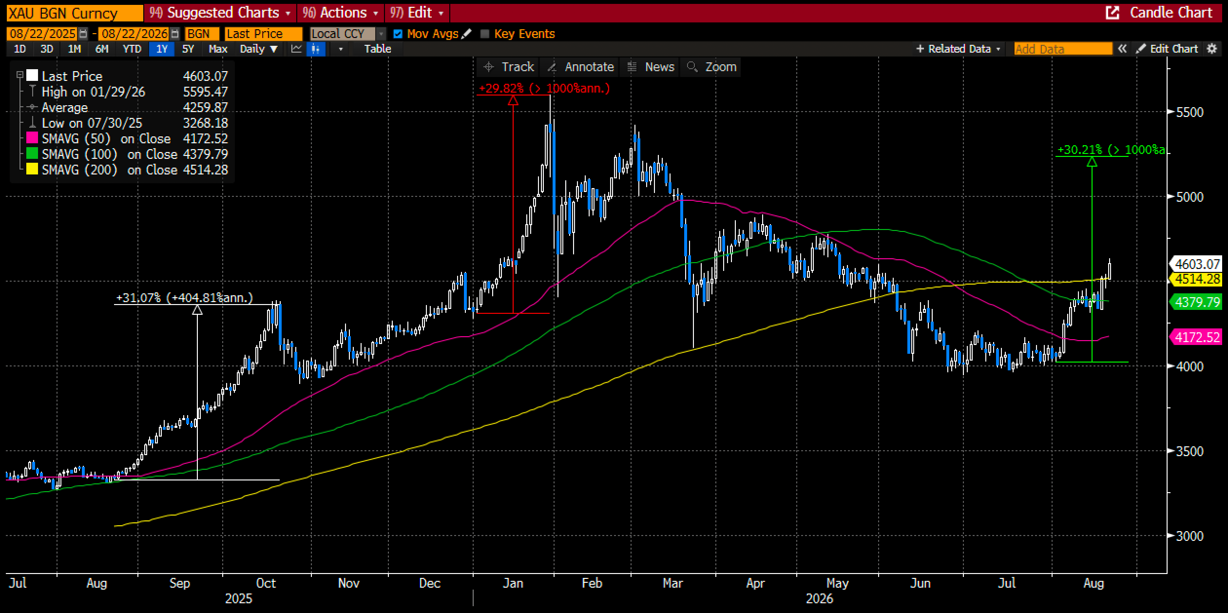Click the XAU BGN Curncy security field
Viewport: 1228px width, 613px height.
(75, 13)
